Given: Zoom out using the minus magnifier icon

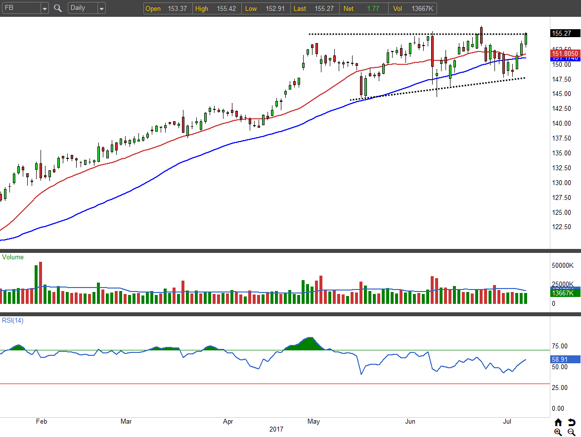Looking at the screenshot, I should click(571, 432).
